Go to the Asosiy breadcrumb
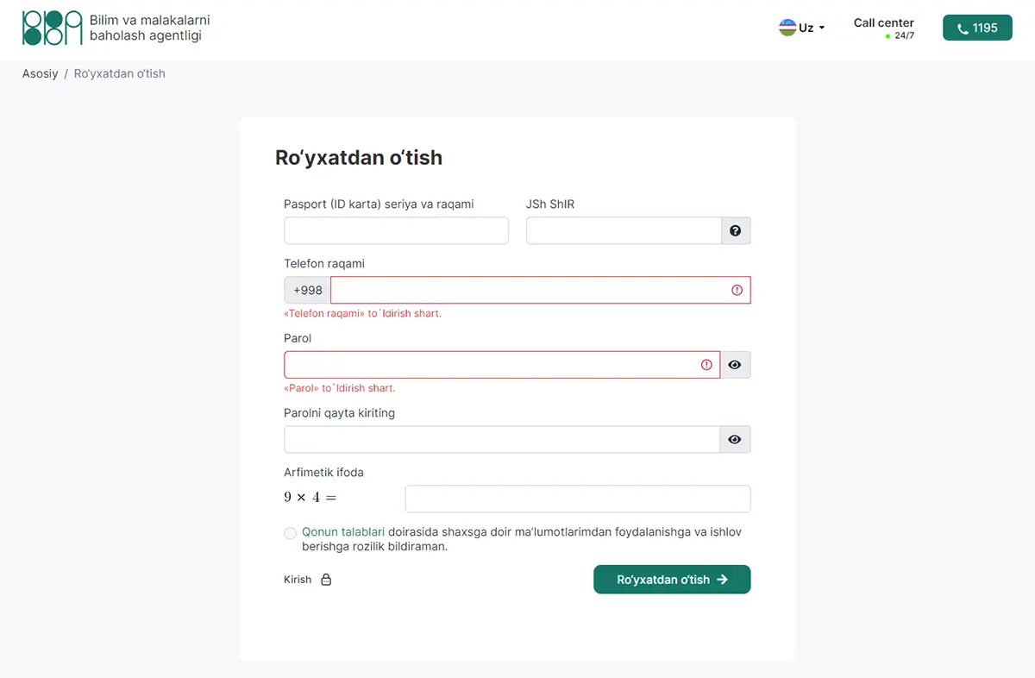Screen dimensions: 1035x678 click(40, 73)
